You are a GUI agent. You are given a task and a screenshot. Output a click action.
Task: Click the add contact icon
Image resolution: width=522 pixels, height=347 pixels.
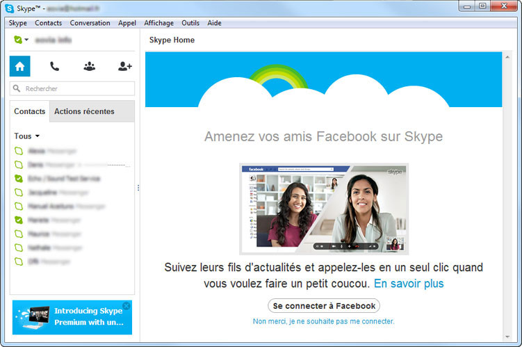point(125,66)
